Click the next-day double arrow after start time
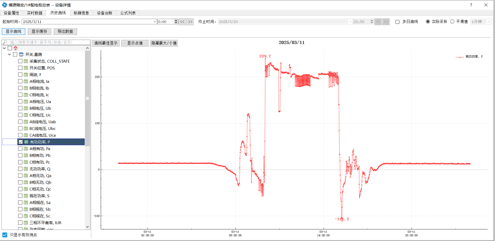Image resolution: width=495 pixels, height=241 pixels. point(190,22)
